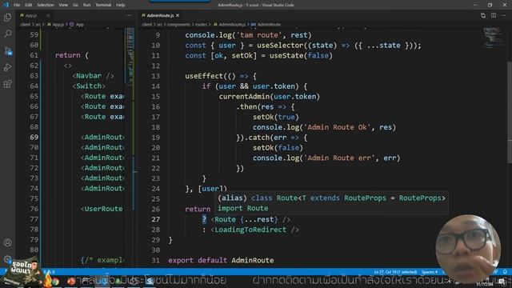Open the Search view in the activity bar

(7, 34)
